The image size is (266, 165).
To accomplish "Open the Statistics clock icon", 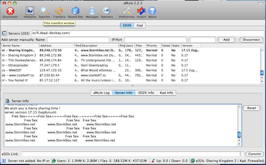I will 107,11.
